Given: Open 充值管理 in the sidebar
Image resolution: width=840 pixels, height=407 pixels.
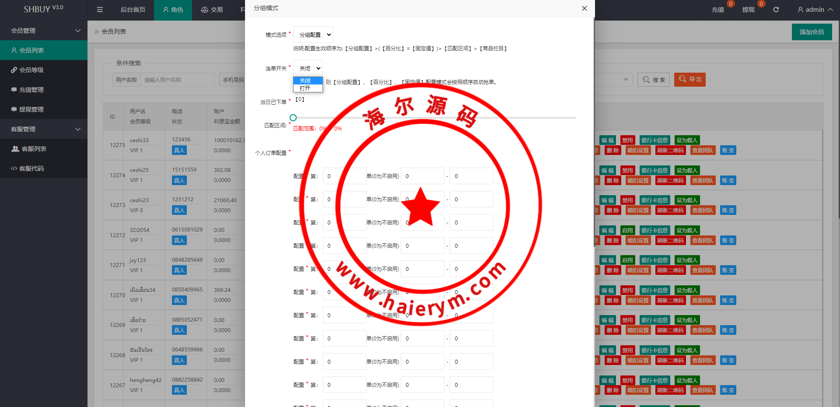Looking at the screenshot, I should tap(31, 90).
